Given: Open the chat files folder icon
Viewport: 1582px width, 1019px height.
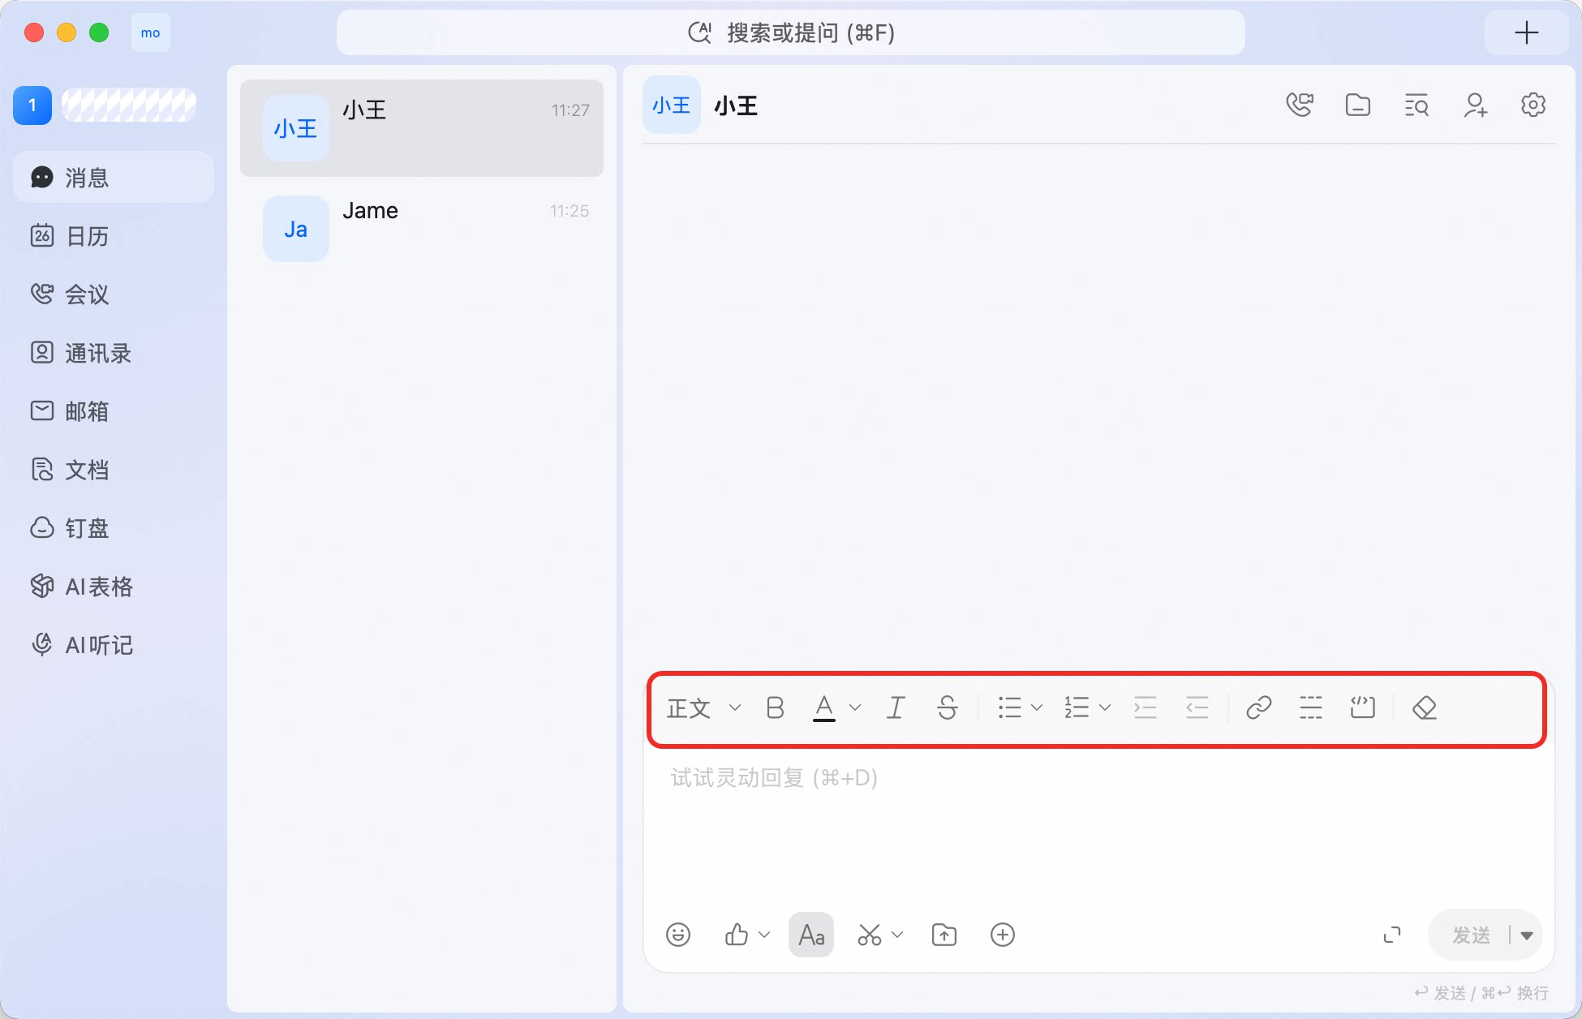Looking at the screenshot, I should (1358, 105).
